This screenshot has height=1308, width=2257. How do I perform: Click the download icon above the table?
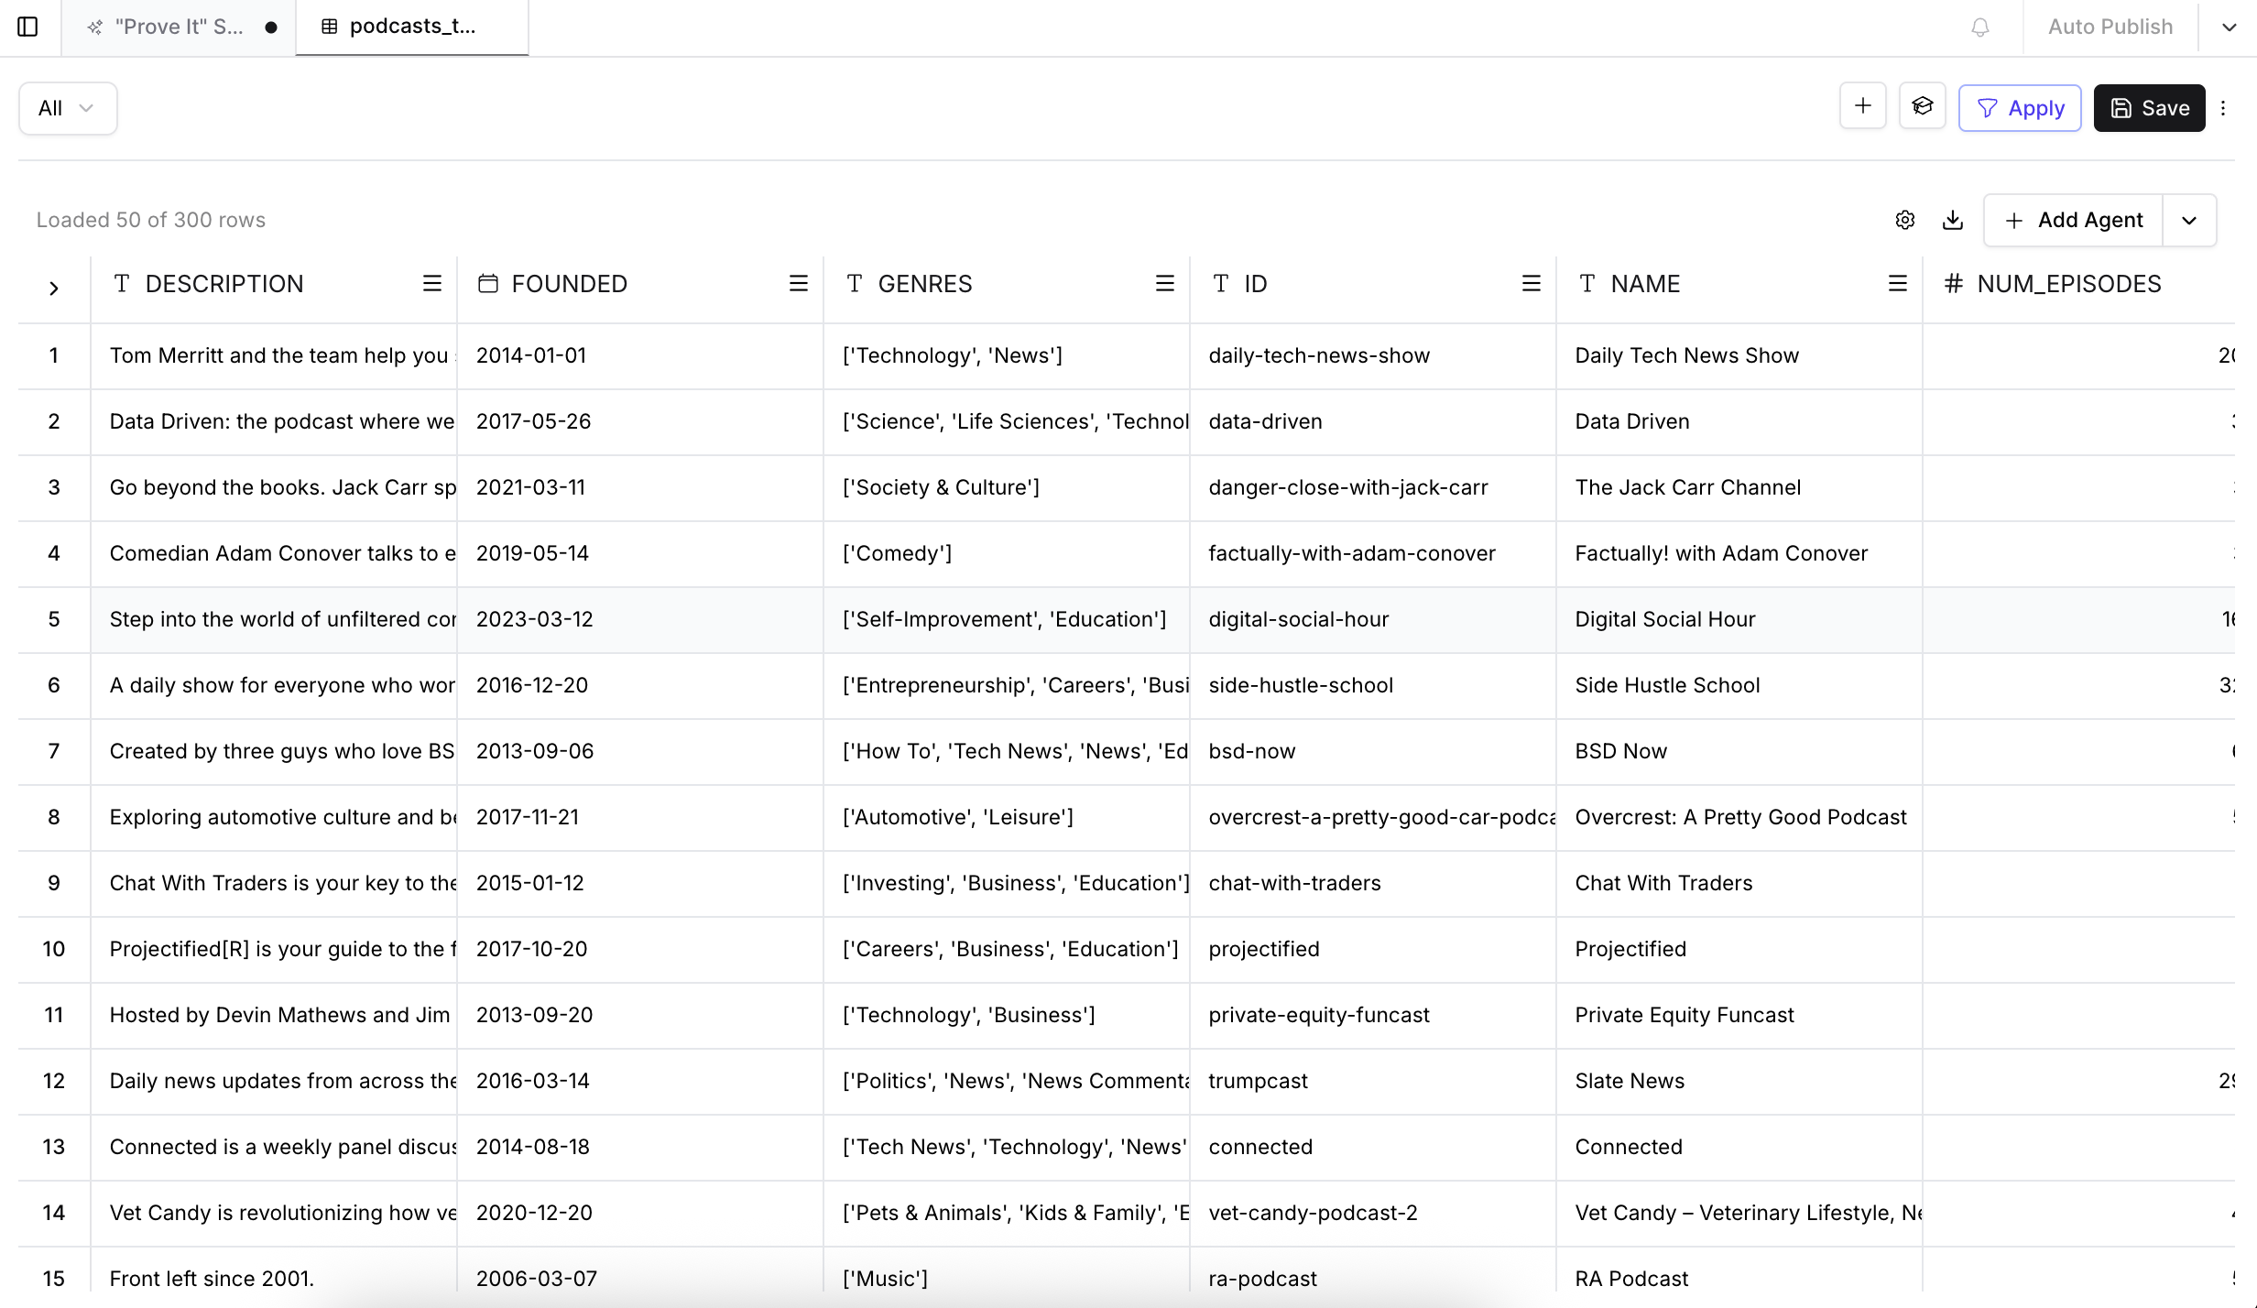tap(1953, 220)
